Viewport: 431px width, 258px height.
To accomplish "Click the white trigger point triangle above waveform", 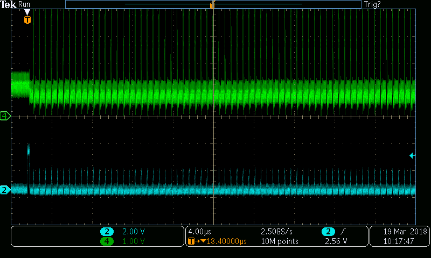I will pos(27,12).
